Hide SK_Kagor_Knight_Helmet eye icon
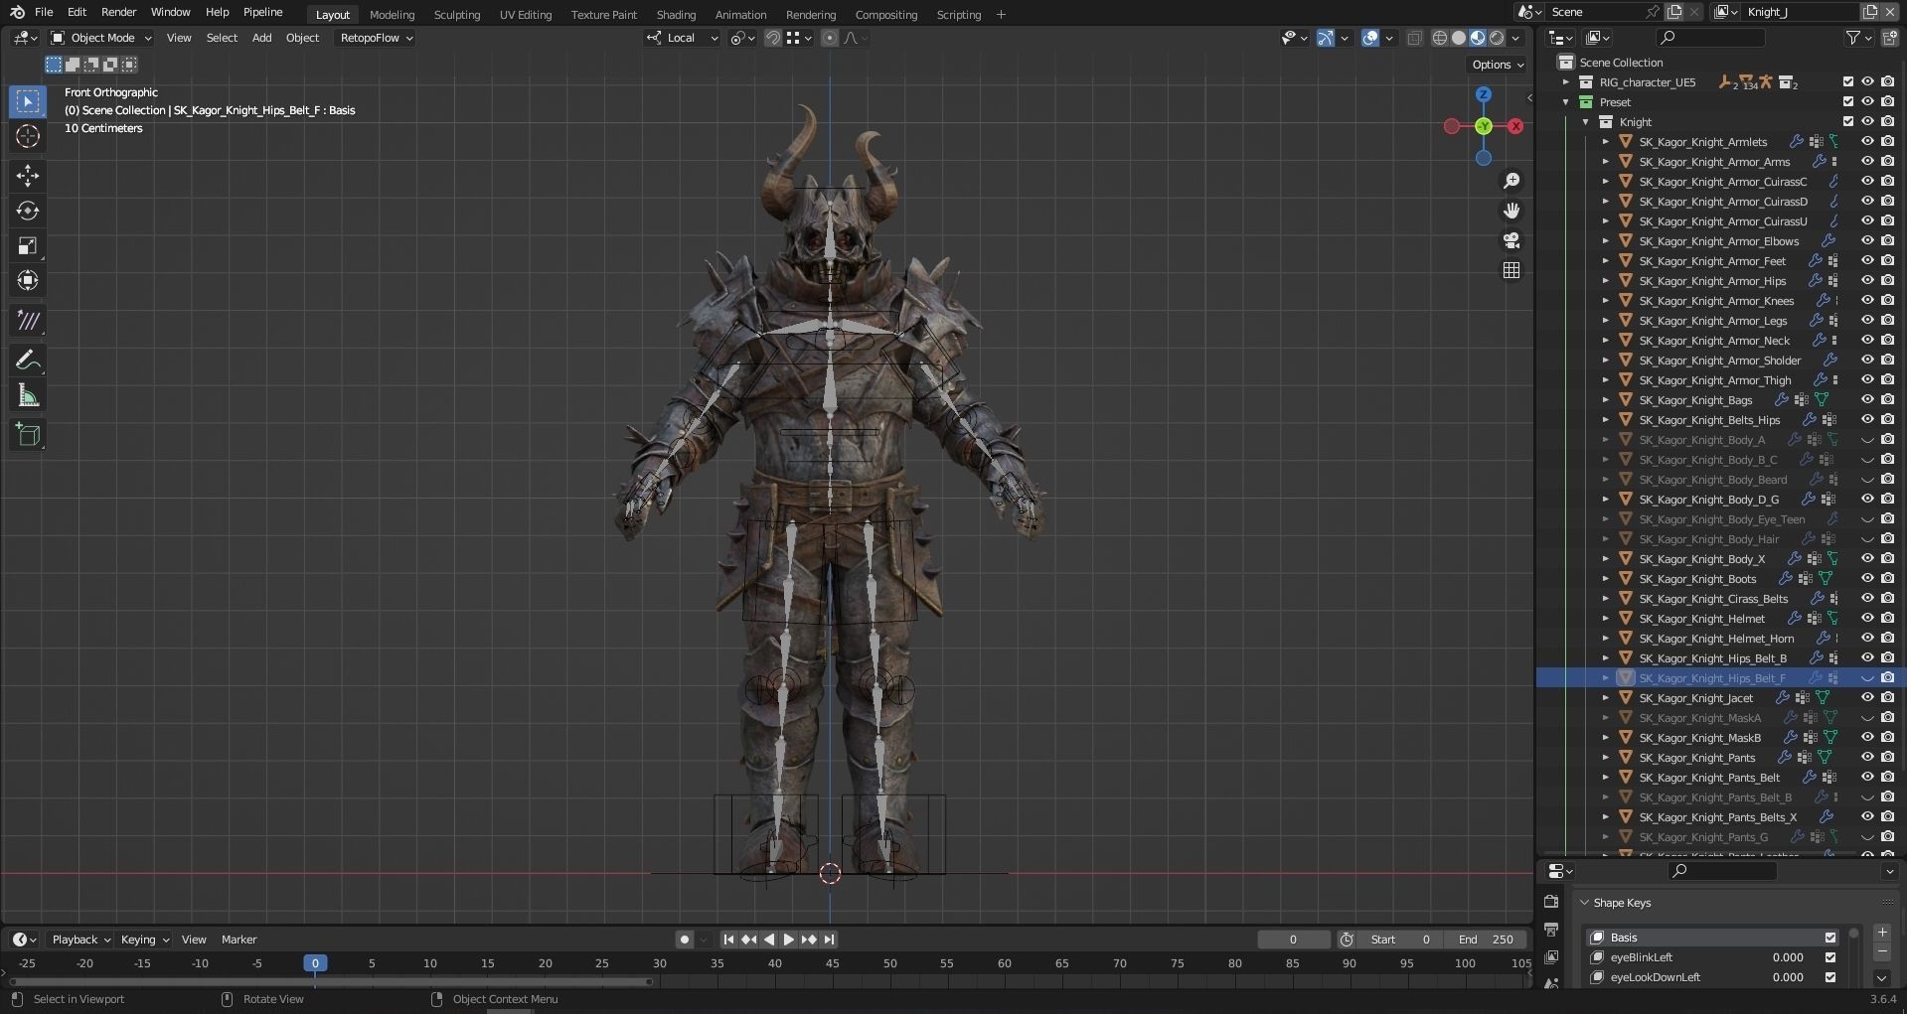The width and height of the screenshot is (1907, 1014). [x=1867, y=619]
